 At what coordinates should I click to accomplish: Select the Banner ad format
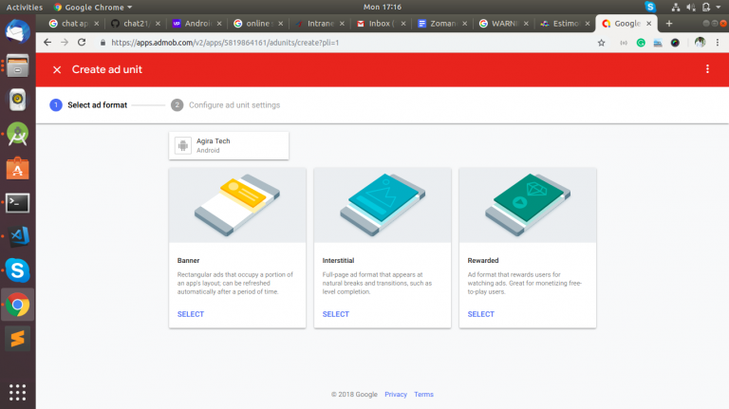[191, 314]
